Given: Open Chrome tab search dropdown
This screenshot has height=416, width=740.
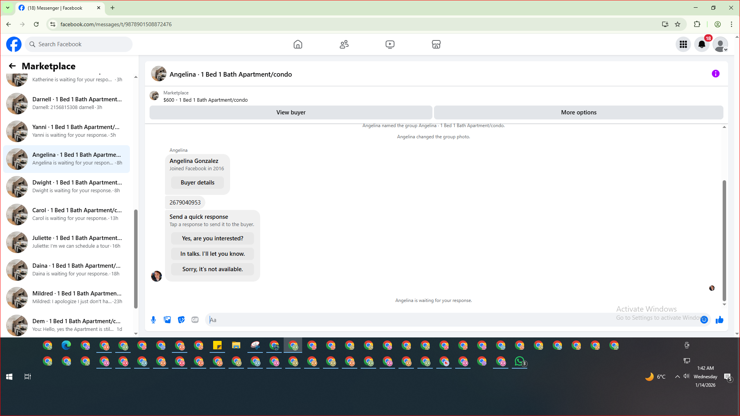Looking at the screenshot, I should pyautogui.click(x=7, y=8).
